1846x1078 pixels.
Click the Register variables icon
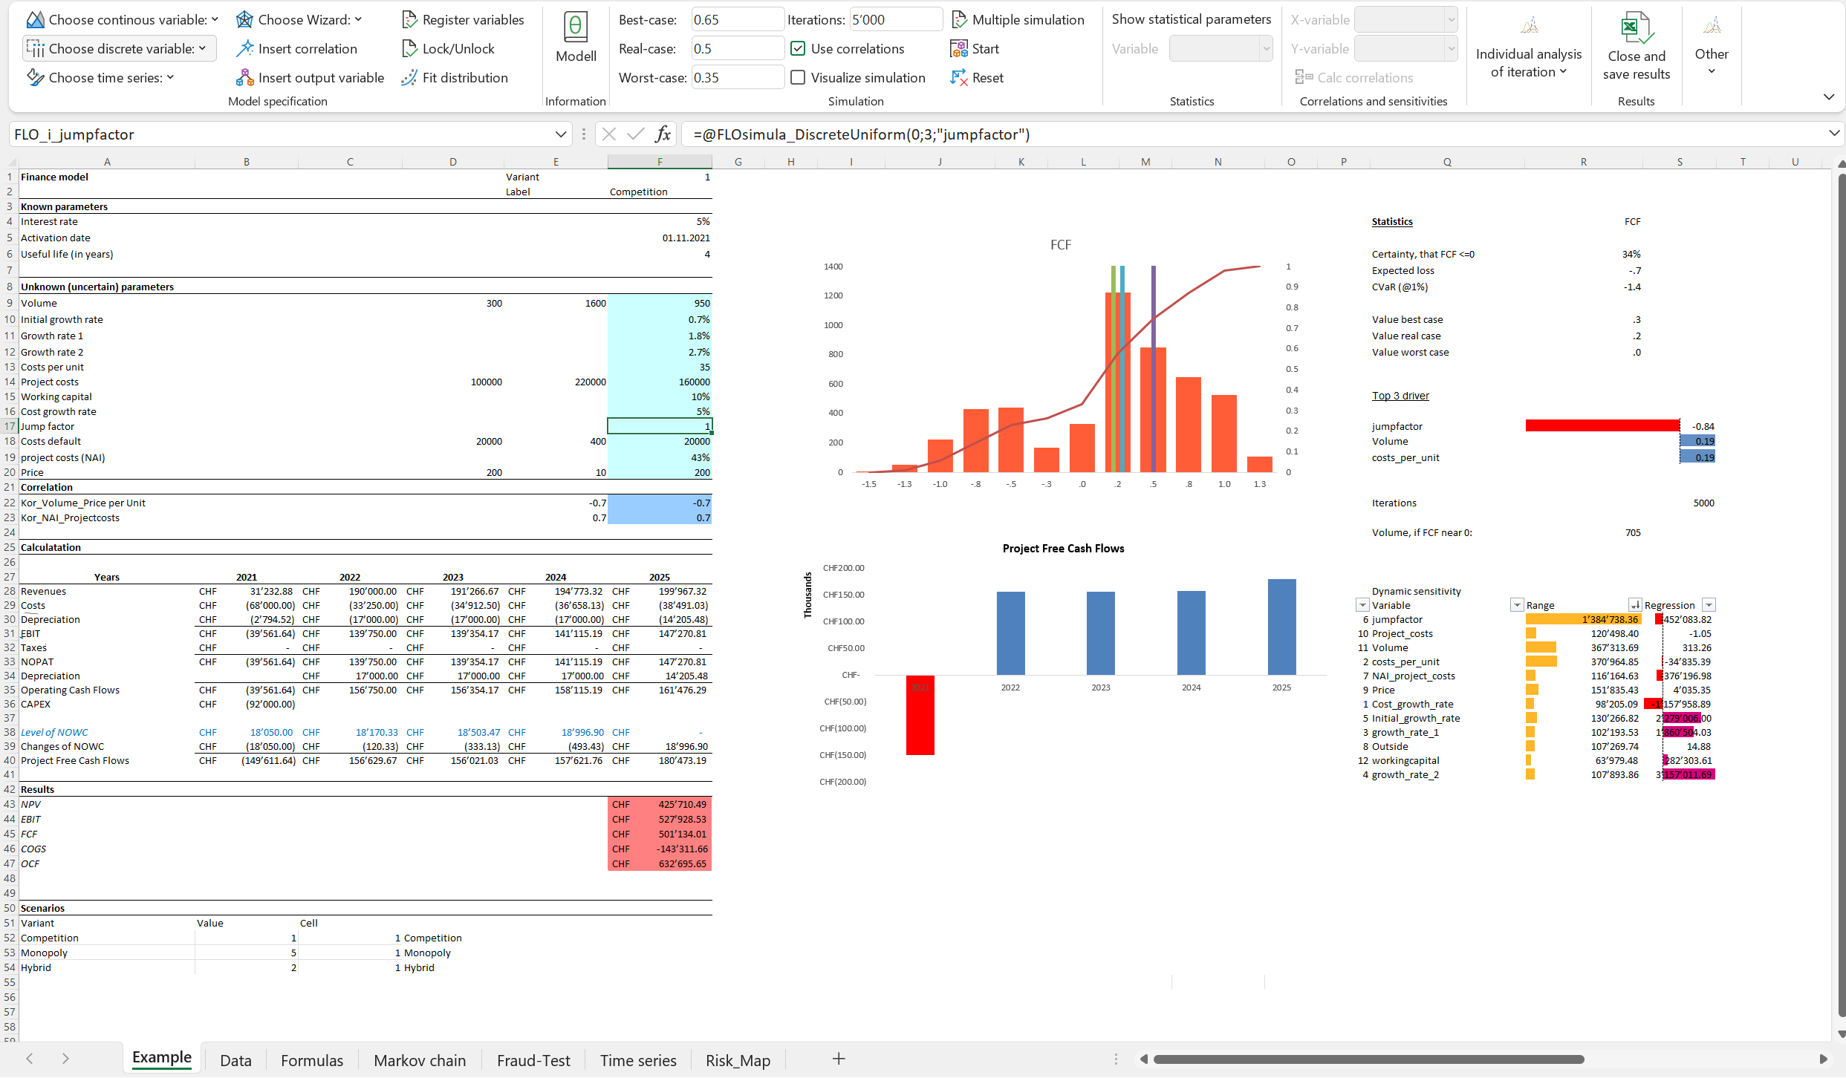coord(409,20)
